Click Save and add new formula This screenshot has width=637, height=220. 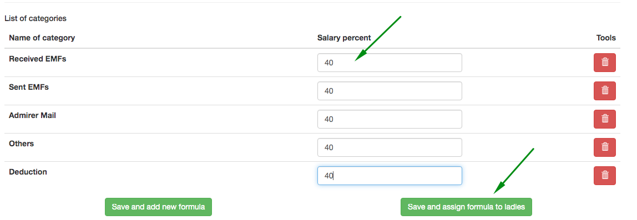(159, 207)
